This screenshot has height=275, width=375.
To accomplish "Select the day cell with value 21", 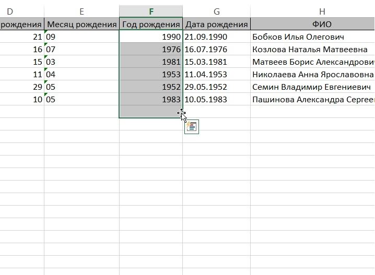I will click(x=22, y=37).
